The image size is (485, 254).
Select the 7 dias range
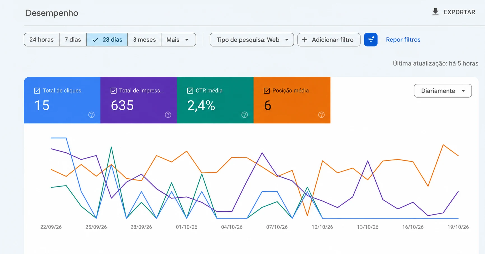click(x=73, y=40)
